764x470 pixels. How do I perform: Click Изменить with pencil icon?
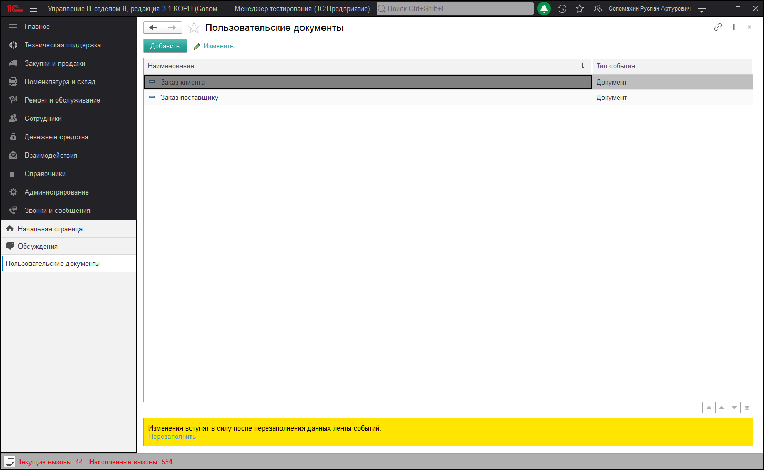coord(214,46)
